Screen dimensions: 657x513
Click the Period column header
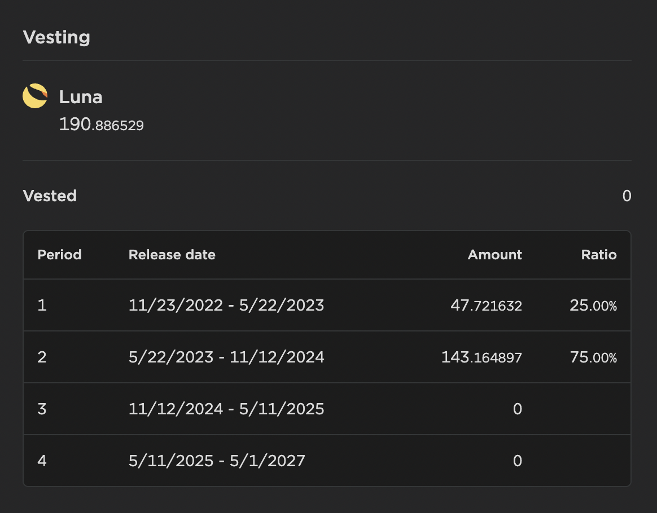pyautogui.click(x=59, y=255)
